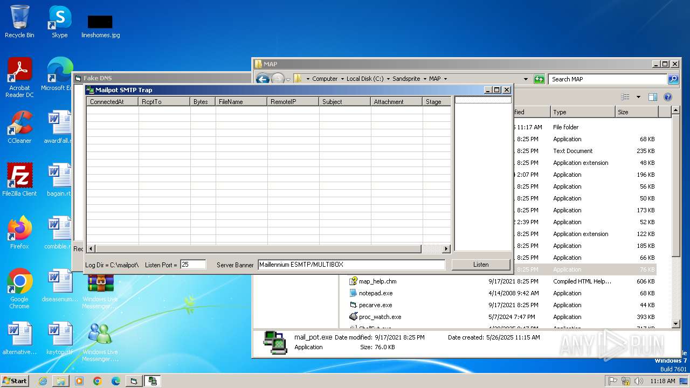Open Chrome from taskbar

(98, 381)
